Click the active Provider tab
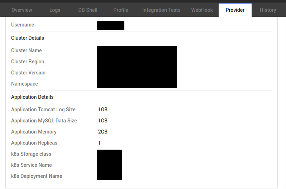 (235, 10)
